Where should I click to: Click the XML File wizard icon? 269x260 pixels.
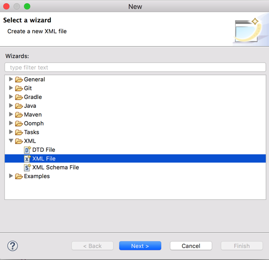point(27,158)
